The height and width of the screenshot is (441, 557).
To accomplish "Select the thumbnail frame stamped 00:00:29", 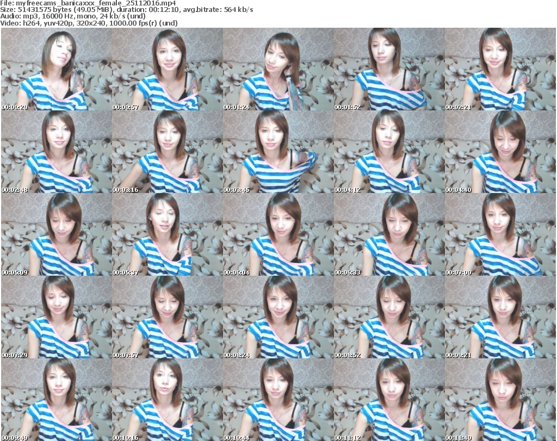I will tap(57, 69).
